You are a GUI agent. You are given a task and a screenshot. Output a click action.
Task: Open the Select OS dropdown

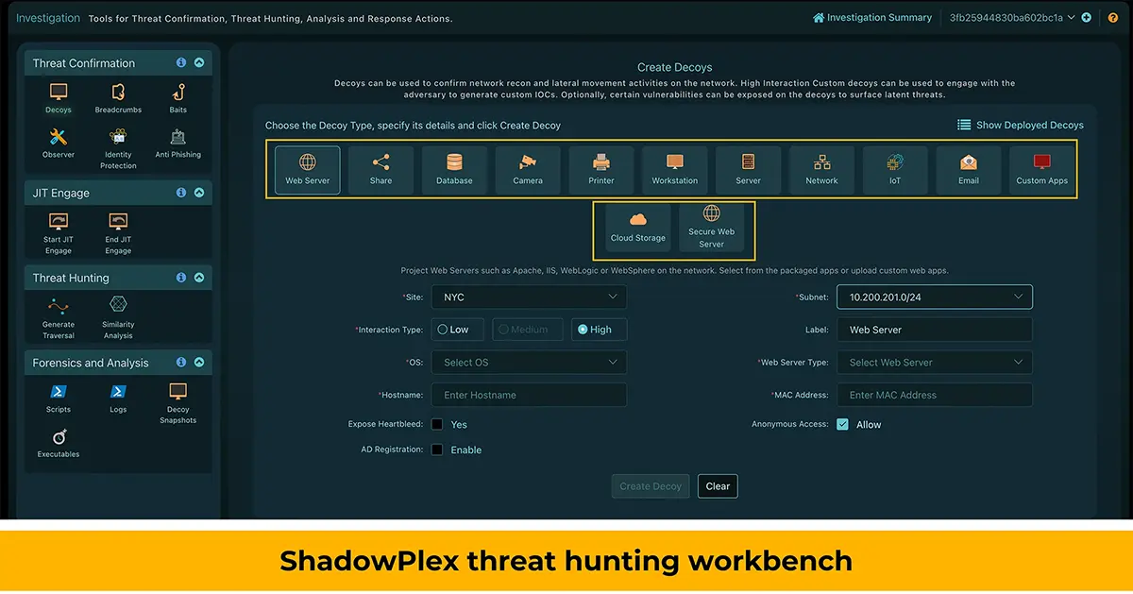[x=529, y=363]
